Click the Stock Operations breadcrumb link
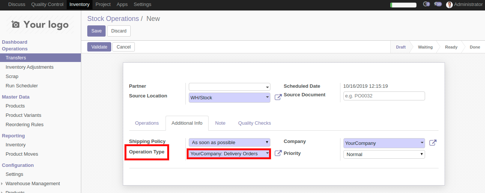This screenshot has height=193, width=485. pos(113,19)
